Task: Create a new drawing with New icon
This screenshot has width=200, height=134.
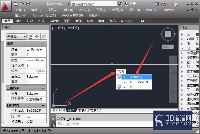Action: tap(16, 4)
